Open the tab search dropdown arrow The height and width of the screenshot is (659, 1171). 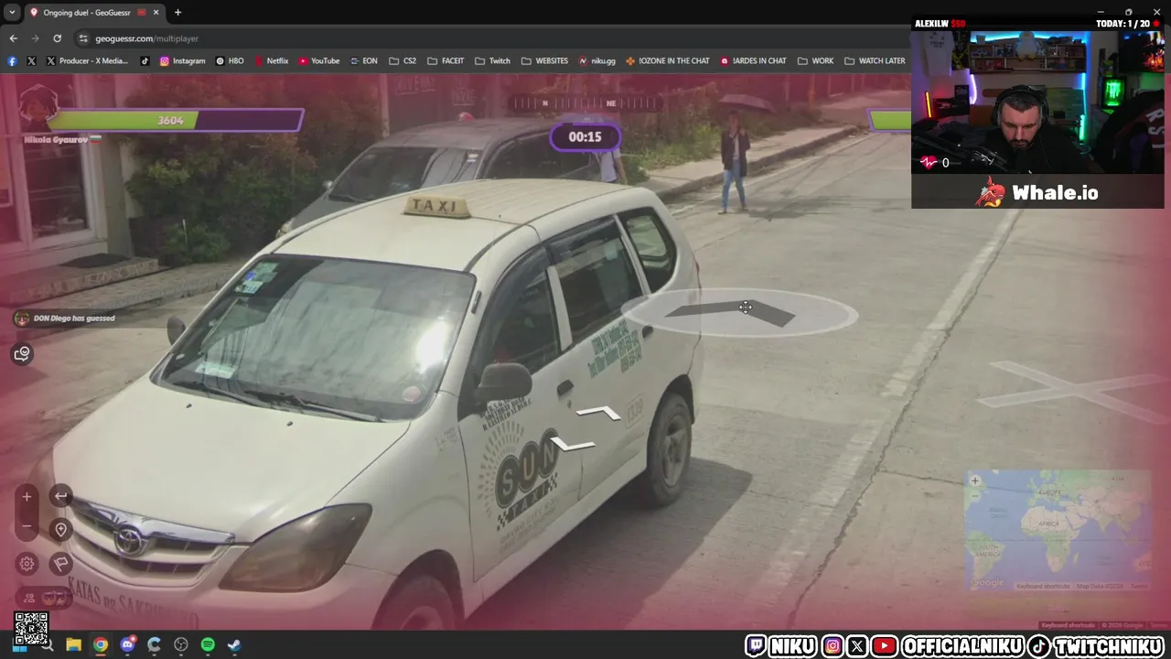tap(12, 12)
